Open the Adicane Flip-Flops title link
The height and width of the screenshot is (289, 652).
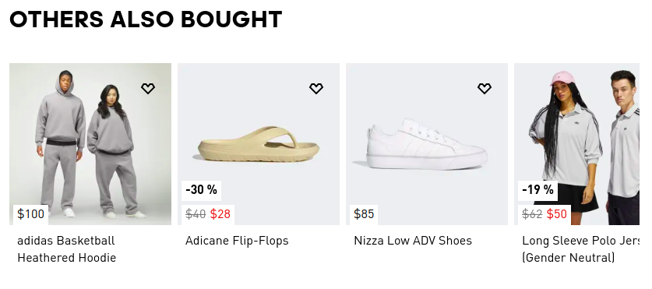coord(237,241)
